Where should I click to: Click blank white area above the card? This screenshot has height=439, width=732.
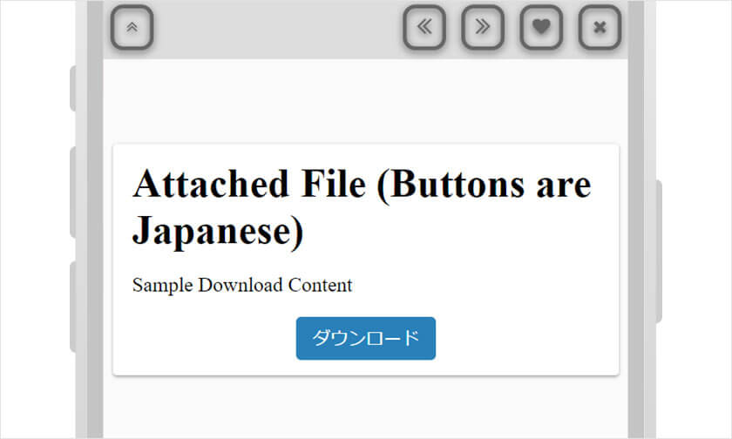coord(366,100)
